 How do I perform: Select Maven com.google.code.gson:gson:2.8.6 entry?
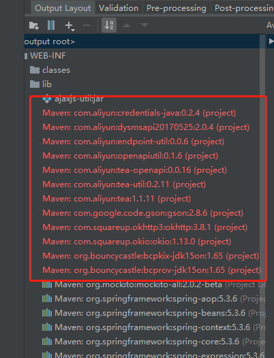click(x=143, y=213)
